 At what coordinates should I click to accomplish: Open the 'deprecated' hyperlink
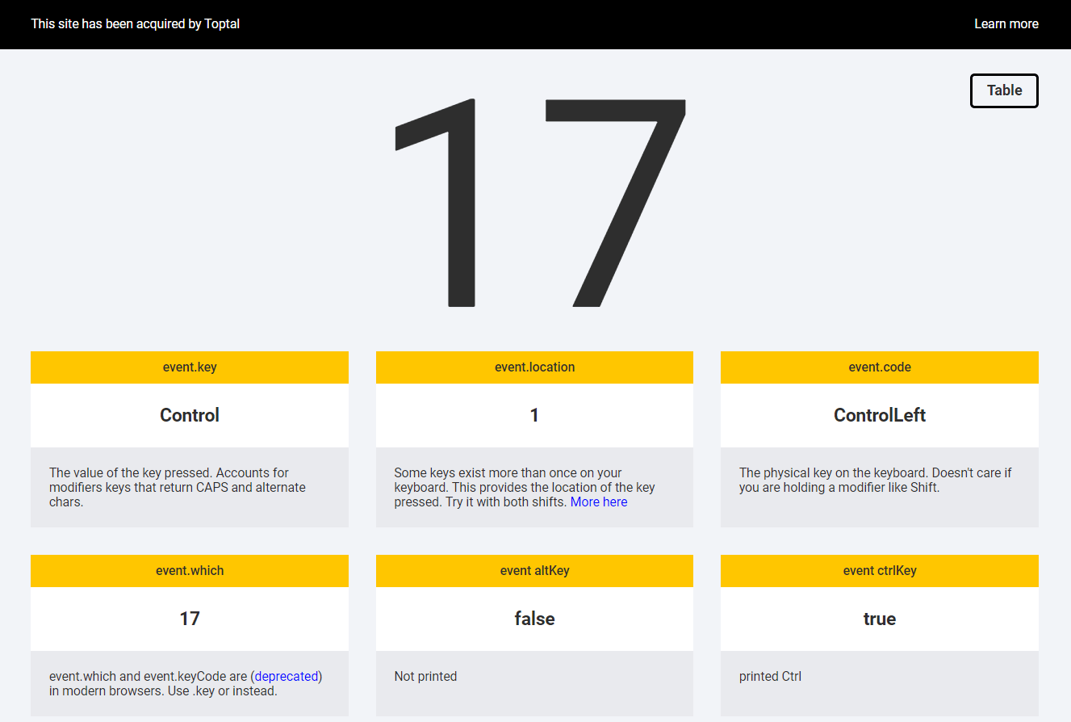click(x=287, y=676)
